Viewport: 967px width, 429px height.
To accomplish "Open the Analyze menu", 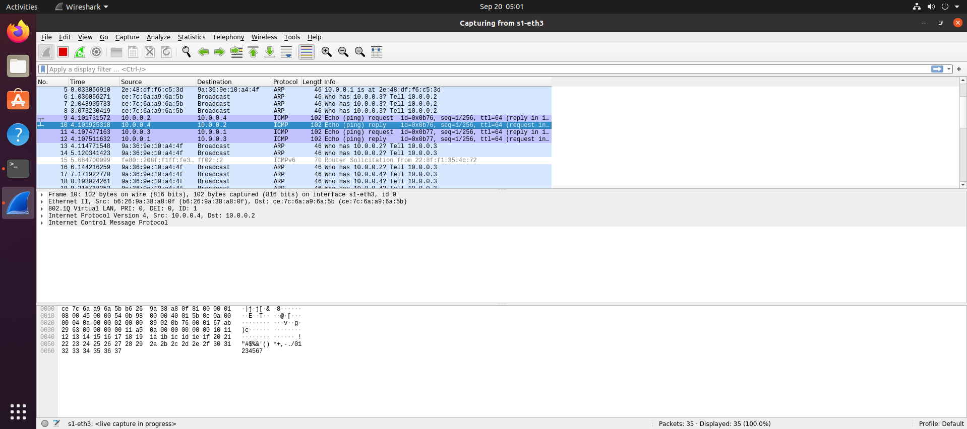I will pyautogui.click(x=158, y=37).
